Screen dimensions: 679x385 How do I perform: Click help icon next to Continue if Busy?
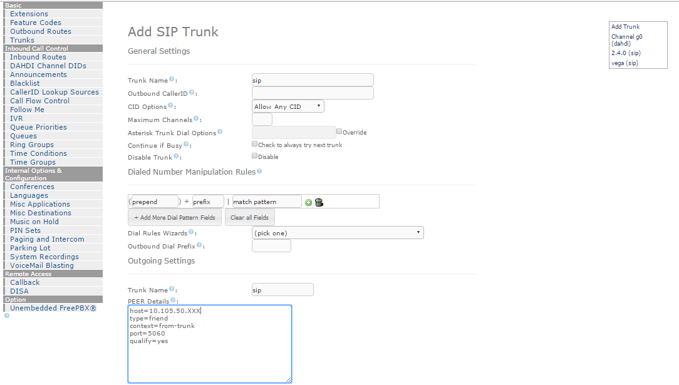coord(186,144)
